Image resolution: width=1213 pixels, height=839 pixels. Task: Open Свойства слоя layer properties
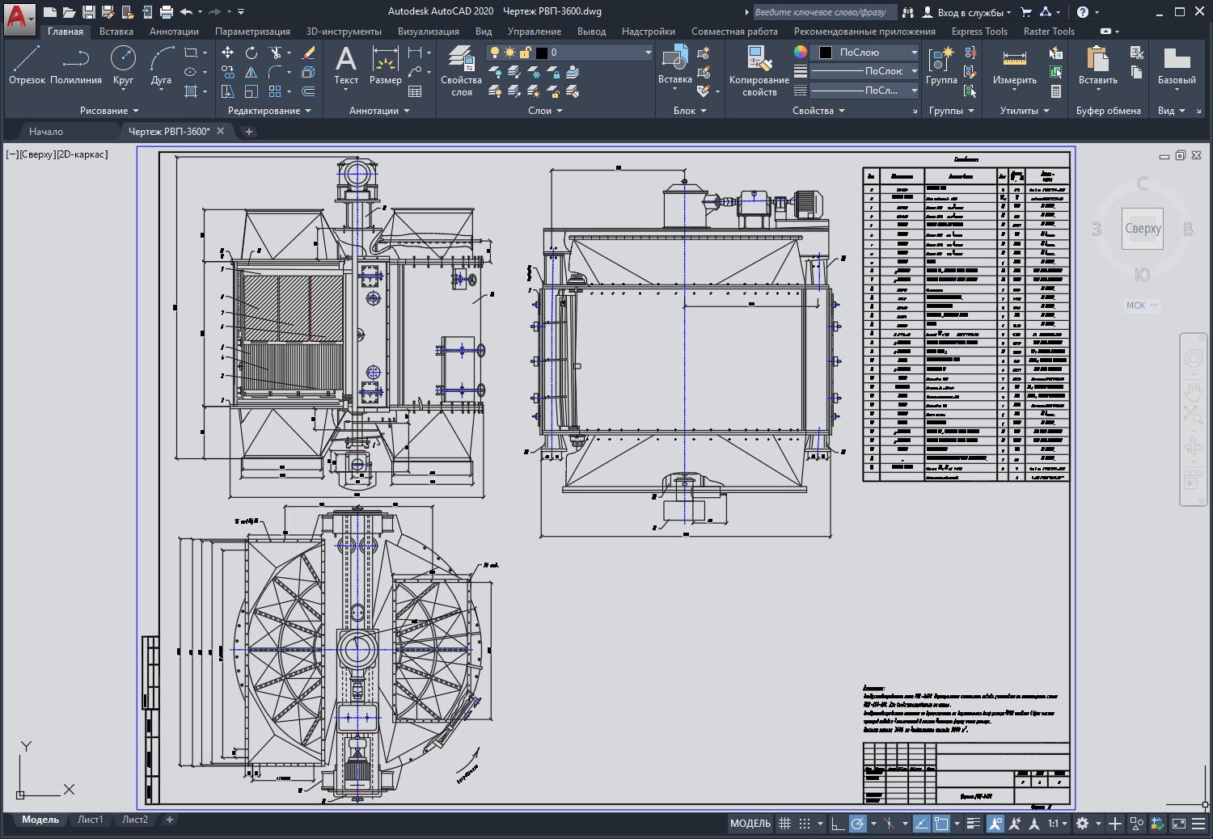[x=461, y=70]
